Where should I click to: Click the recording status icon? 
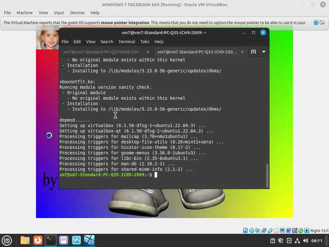click(288, 231)
